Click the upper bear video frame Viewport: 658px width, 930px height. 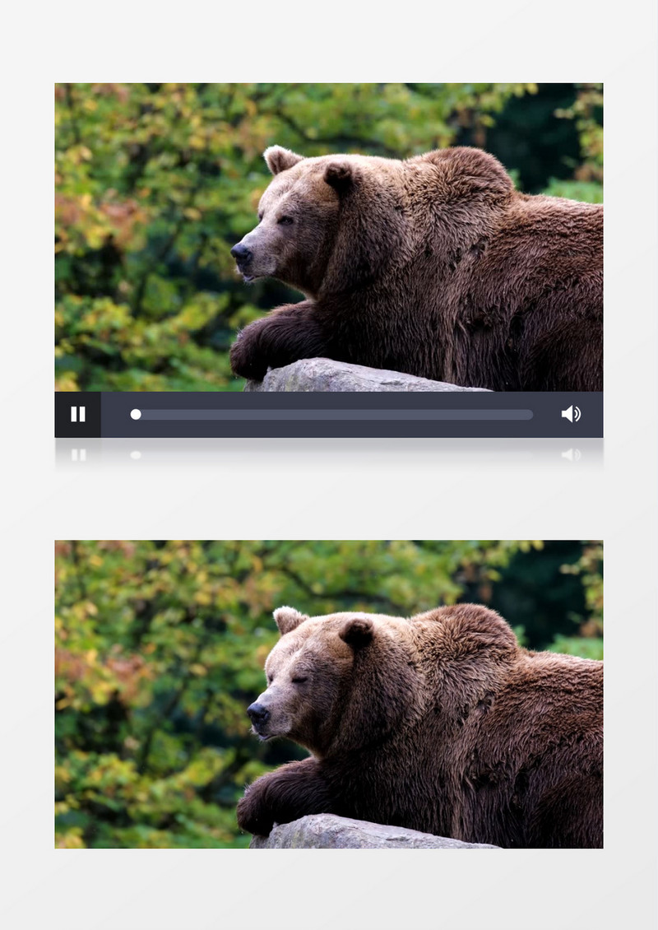coord(329,237)
